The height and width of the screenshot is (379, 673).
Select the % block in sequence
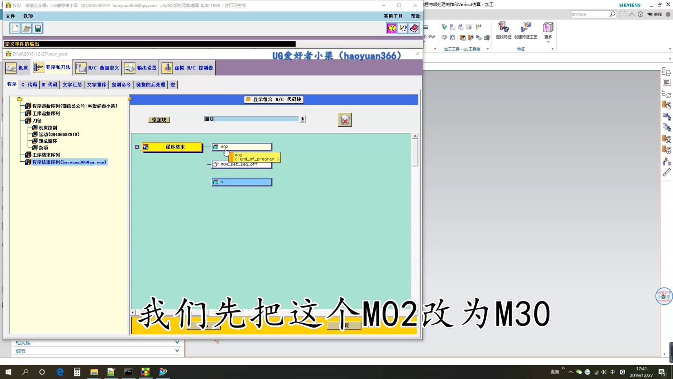pos(242,182)
